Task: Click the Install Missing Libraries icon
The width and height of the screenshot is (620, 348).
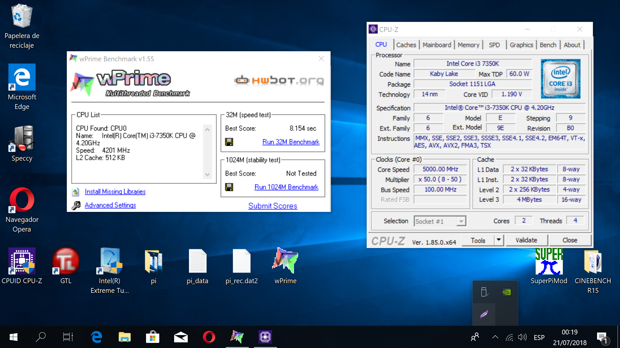Action: point(76,192)
